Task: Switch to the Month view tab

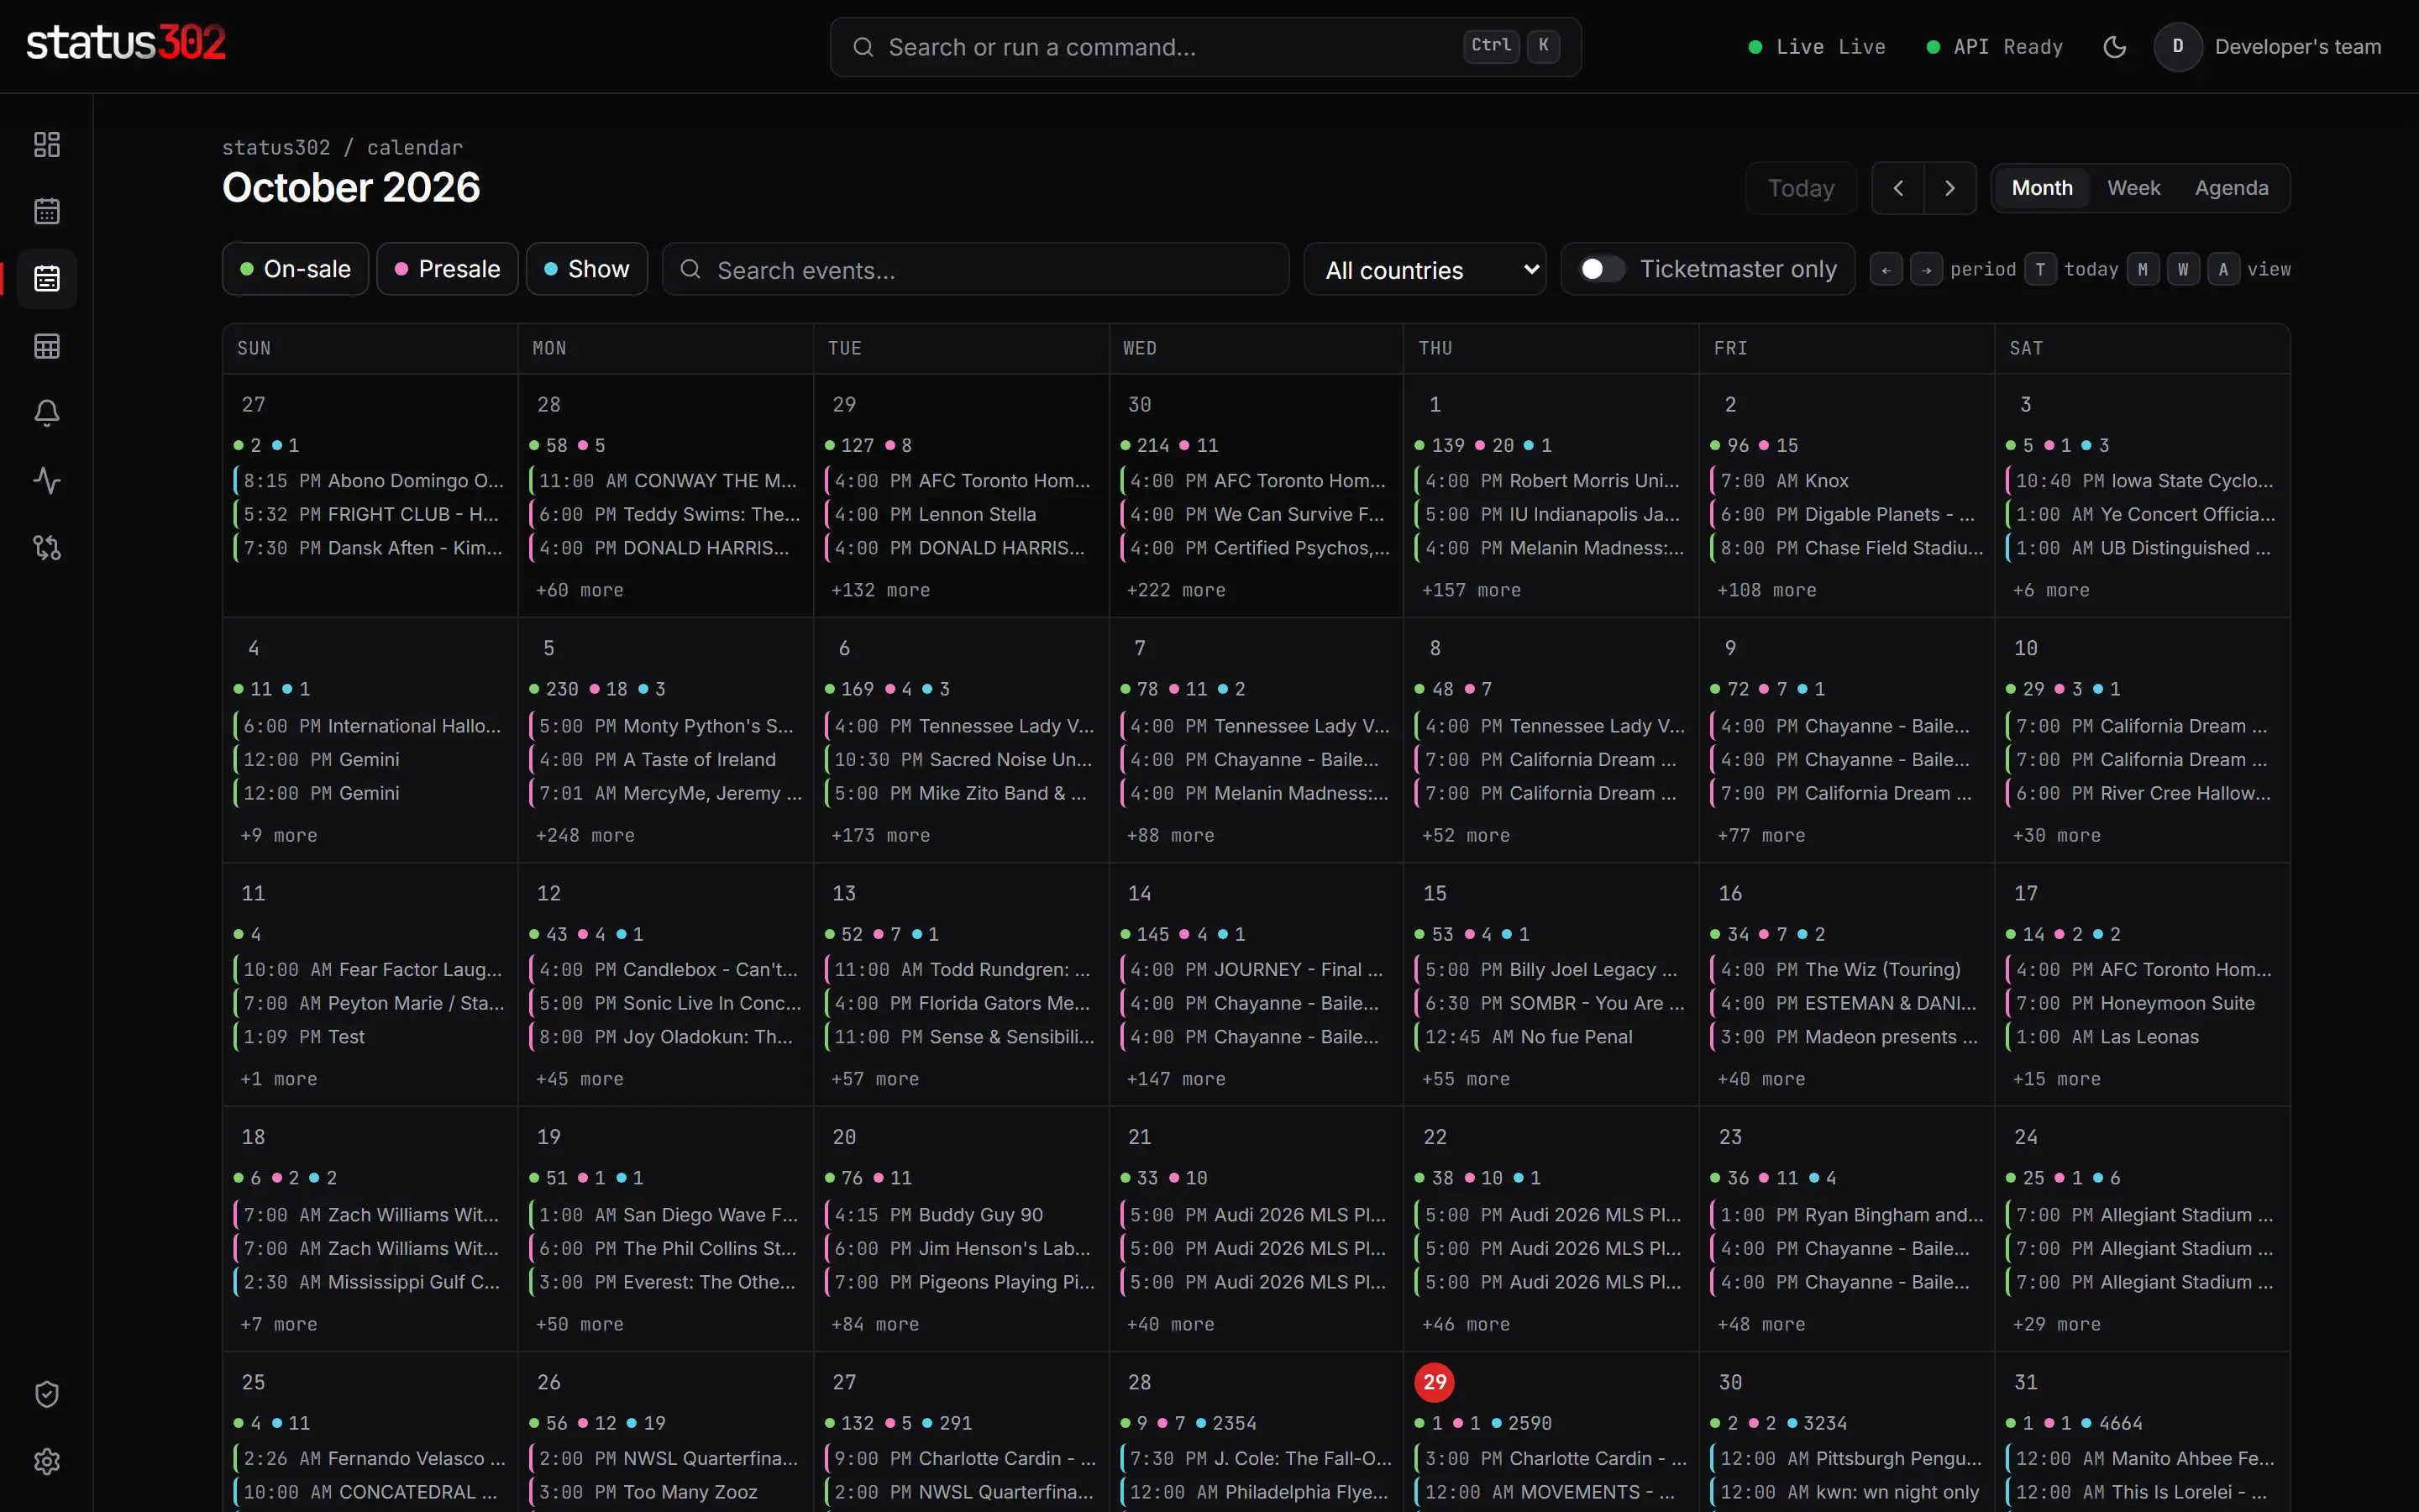Action: point(2042,188)
